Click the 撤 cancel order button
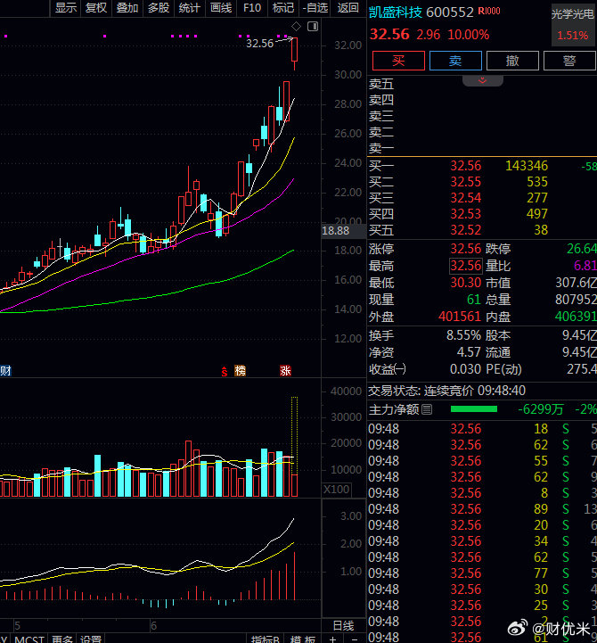Image resolution: width=597 pixels, height=643 pixels. click(512, 62)
